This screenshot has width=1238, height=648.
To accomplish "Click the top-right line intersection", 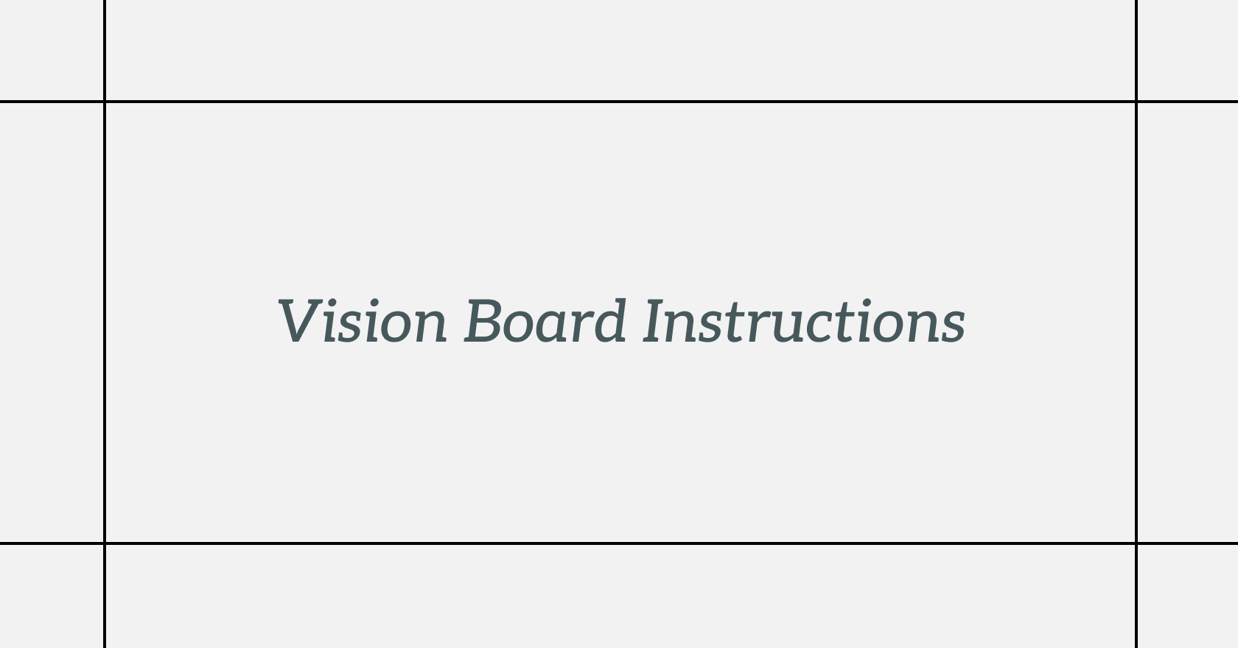I will (1136, 102).
